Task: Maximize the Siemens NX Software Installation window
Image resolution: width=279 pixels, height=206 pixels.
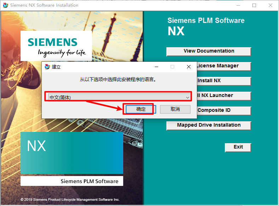Action: click(x=254, y=5)
